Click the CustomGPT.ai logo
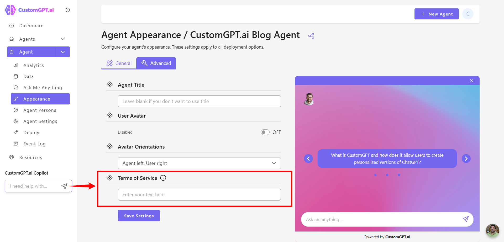Viewport: 504px width, 242px height. point(29,10)
